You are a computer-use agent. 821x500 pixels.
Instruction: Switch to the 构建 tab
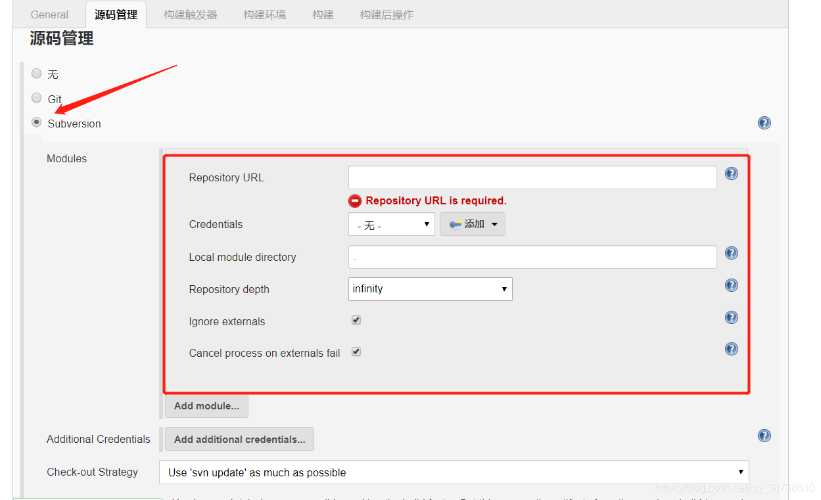(x=323, y=14)
